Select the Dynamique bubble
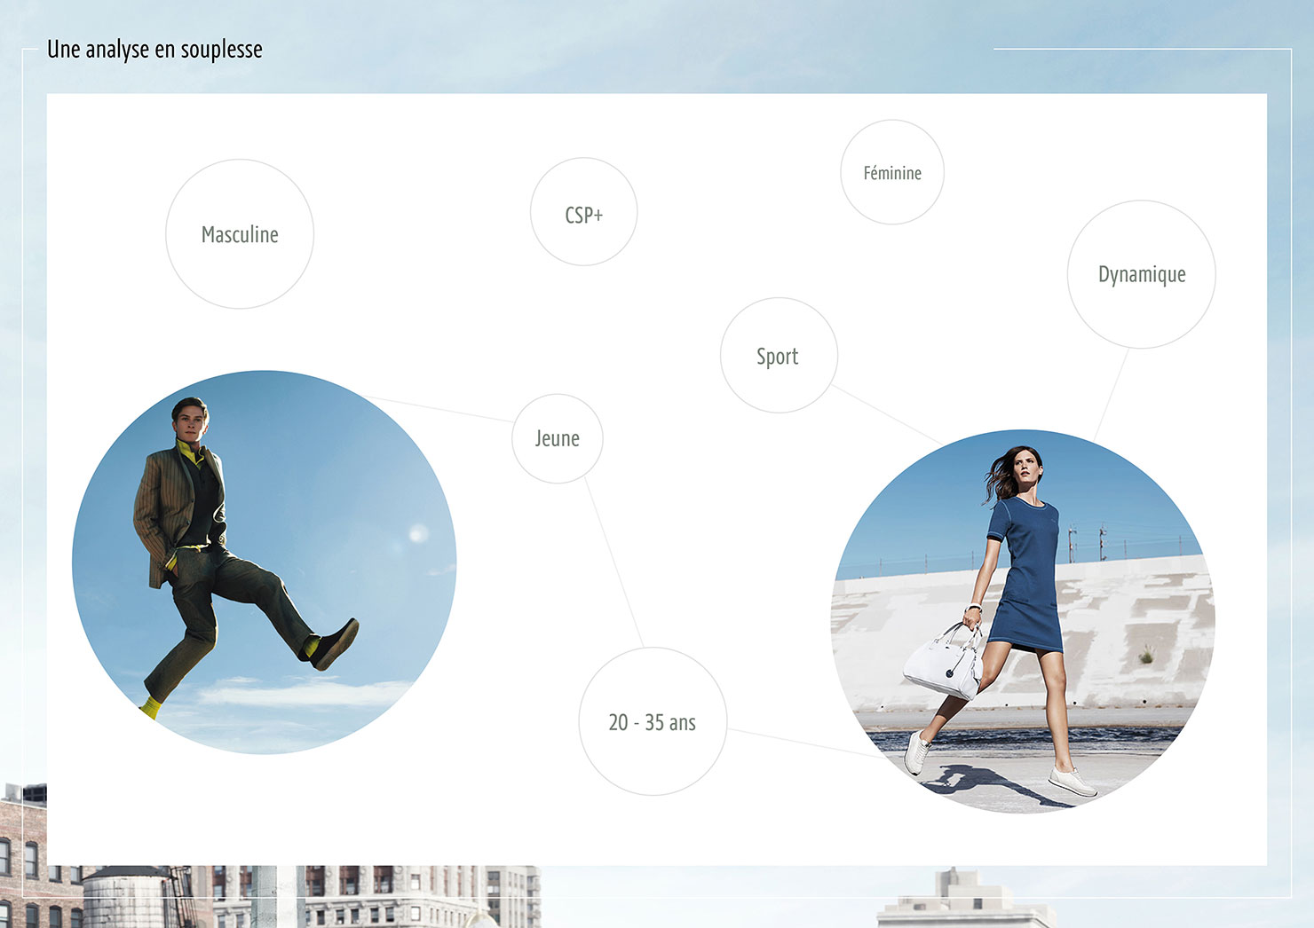This screenshot has width=1314, height=928. (x=1141, y=274)
